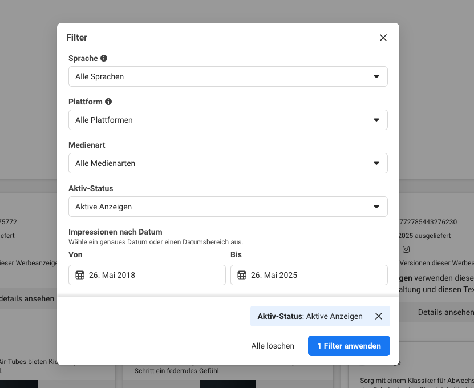The height and width of the screenshot is (388, 474).
Task: Click the Von label above start date
Action: tap(75, 254)
